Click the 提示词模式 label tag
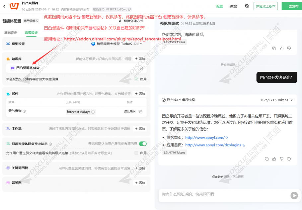 coord(31,21)
